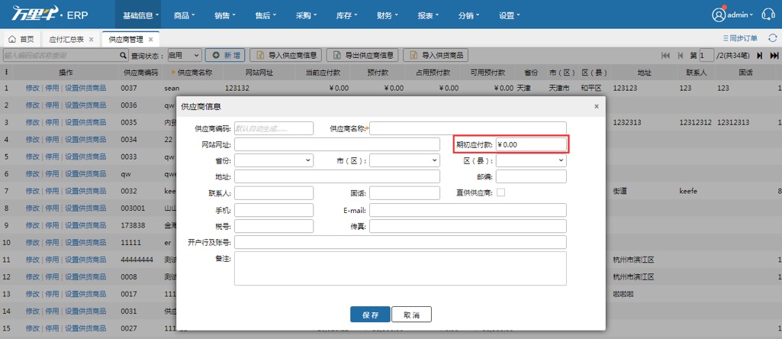782x339 pixels.
Task: Open the column settings icon in the table header
Action: [x=6, y=73]
